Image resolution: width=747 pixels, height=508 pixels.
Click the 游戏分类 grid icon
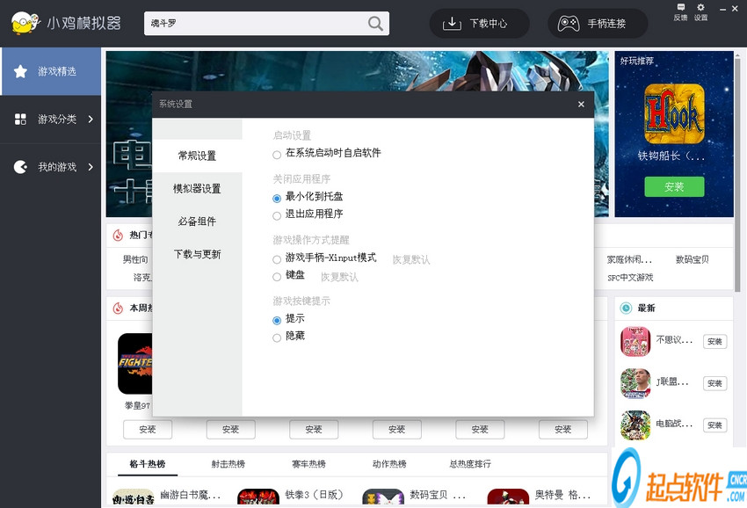click(20, 120)
